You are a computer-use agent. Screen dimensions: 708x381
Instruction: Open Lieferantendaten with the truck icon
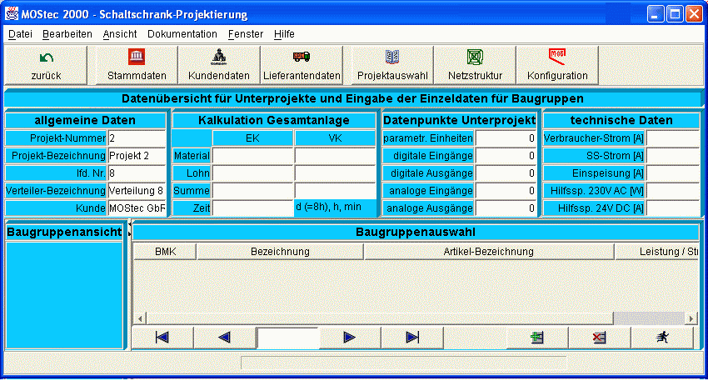coord(302,65)
